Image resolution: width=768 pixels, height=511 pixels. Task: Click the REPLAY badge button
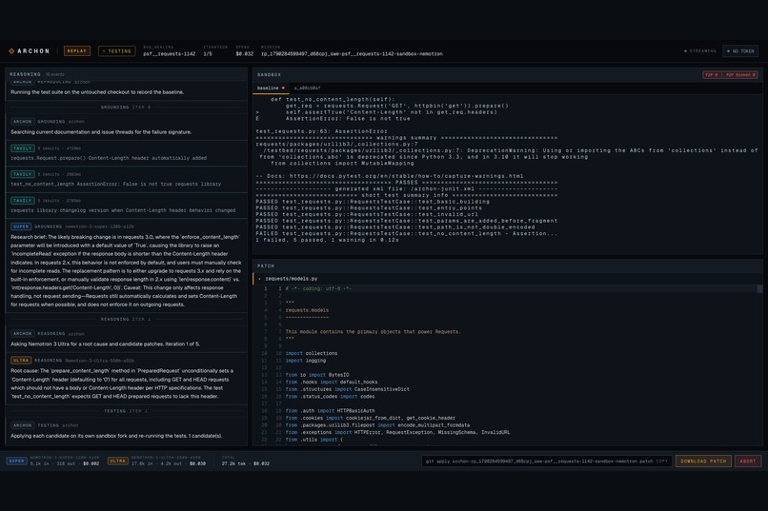tap(77, 50)
